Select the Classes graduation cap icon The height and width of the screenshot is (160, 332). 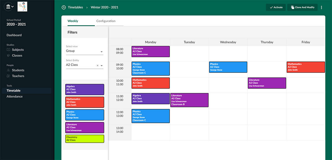[x=8, y=55]
